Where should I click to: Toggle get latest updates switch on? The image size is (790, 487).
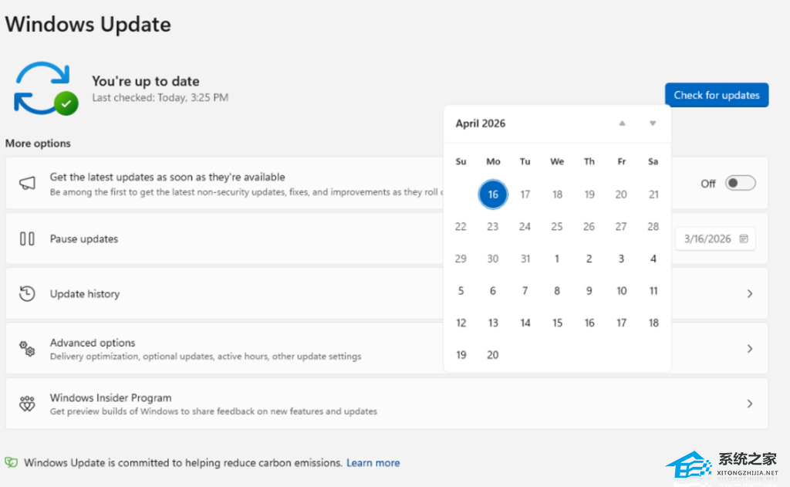click(x=740, y=183)
